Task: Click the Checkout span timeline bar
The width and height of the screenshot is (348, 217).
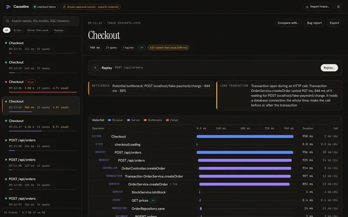Action: pyautogui.click(x=245, y=136)
